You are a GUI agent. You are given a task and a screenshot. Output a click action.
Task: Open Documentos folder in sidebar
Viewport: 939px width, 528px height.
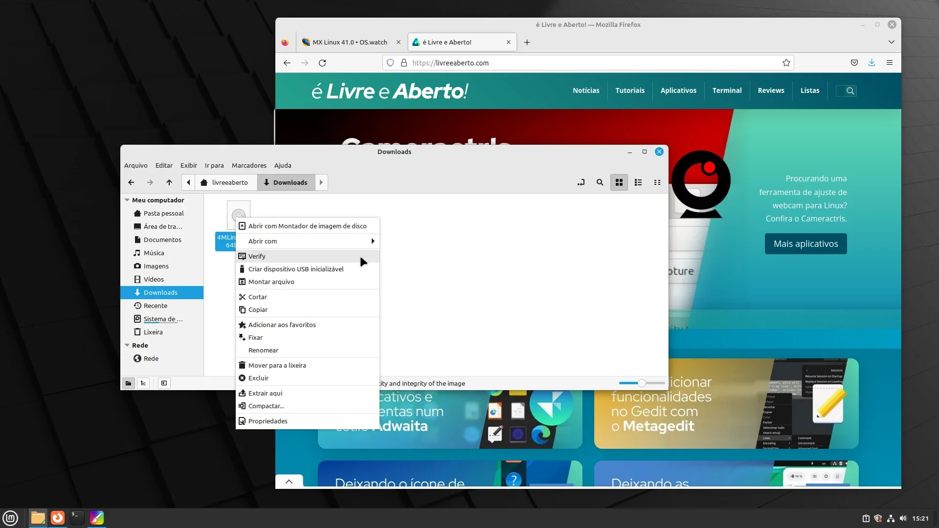[x=162, y=240]
